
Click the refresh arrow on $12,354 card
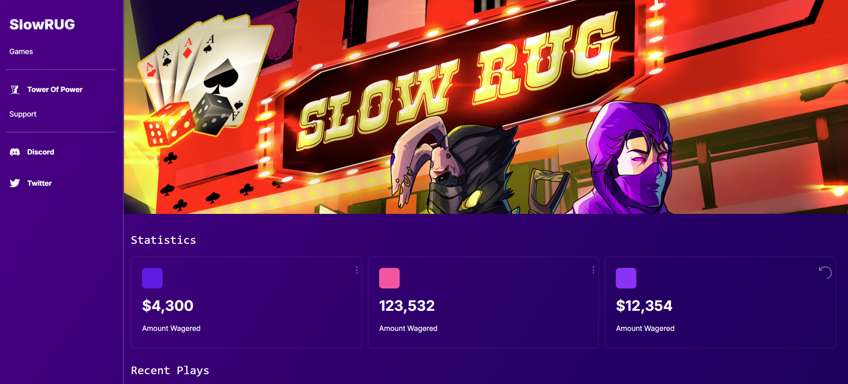(825, 272)
